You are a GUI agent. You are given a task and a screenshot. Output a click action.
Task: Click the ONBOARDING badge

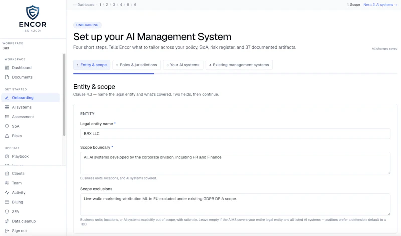87,25
